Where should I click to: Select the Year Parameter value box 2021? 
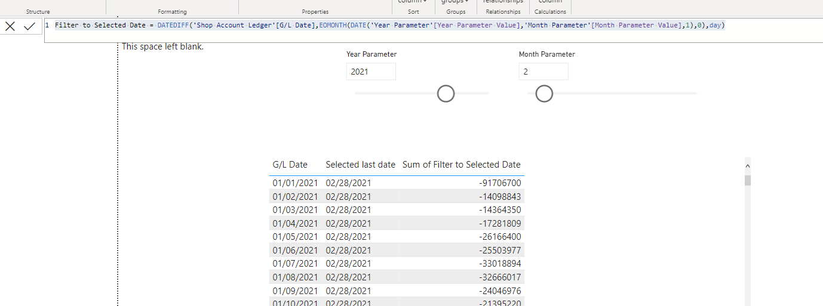point(371,72)
